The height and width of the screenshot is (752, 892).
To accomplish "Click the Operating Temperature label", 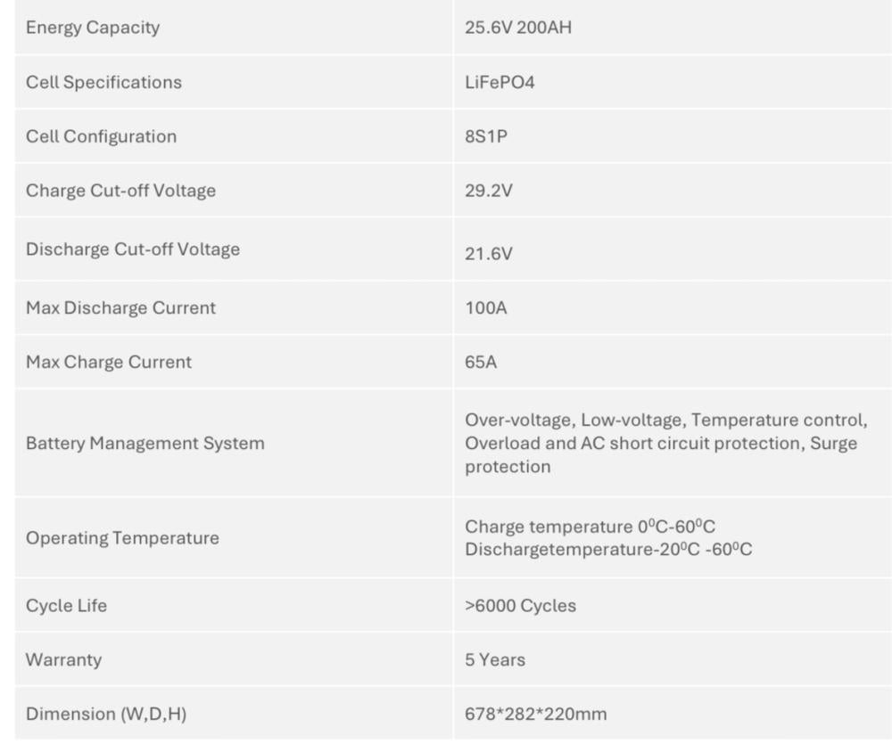I will [x=122, y=538].
